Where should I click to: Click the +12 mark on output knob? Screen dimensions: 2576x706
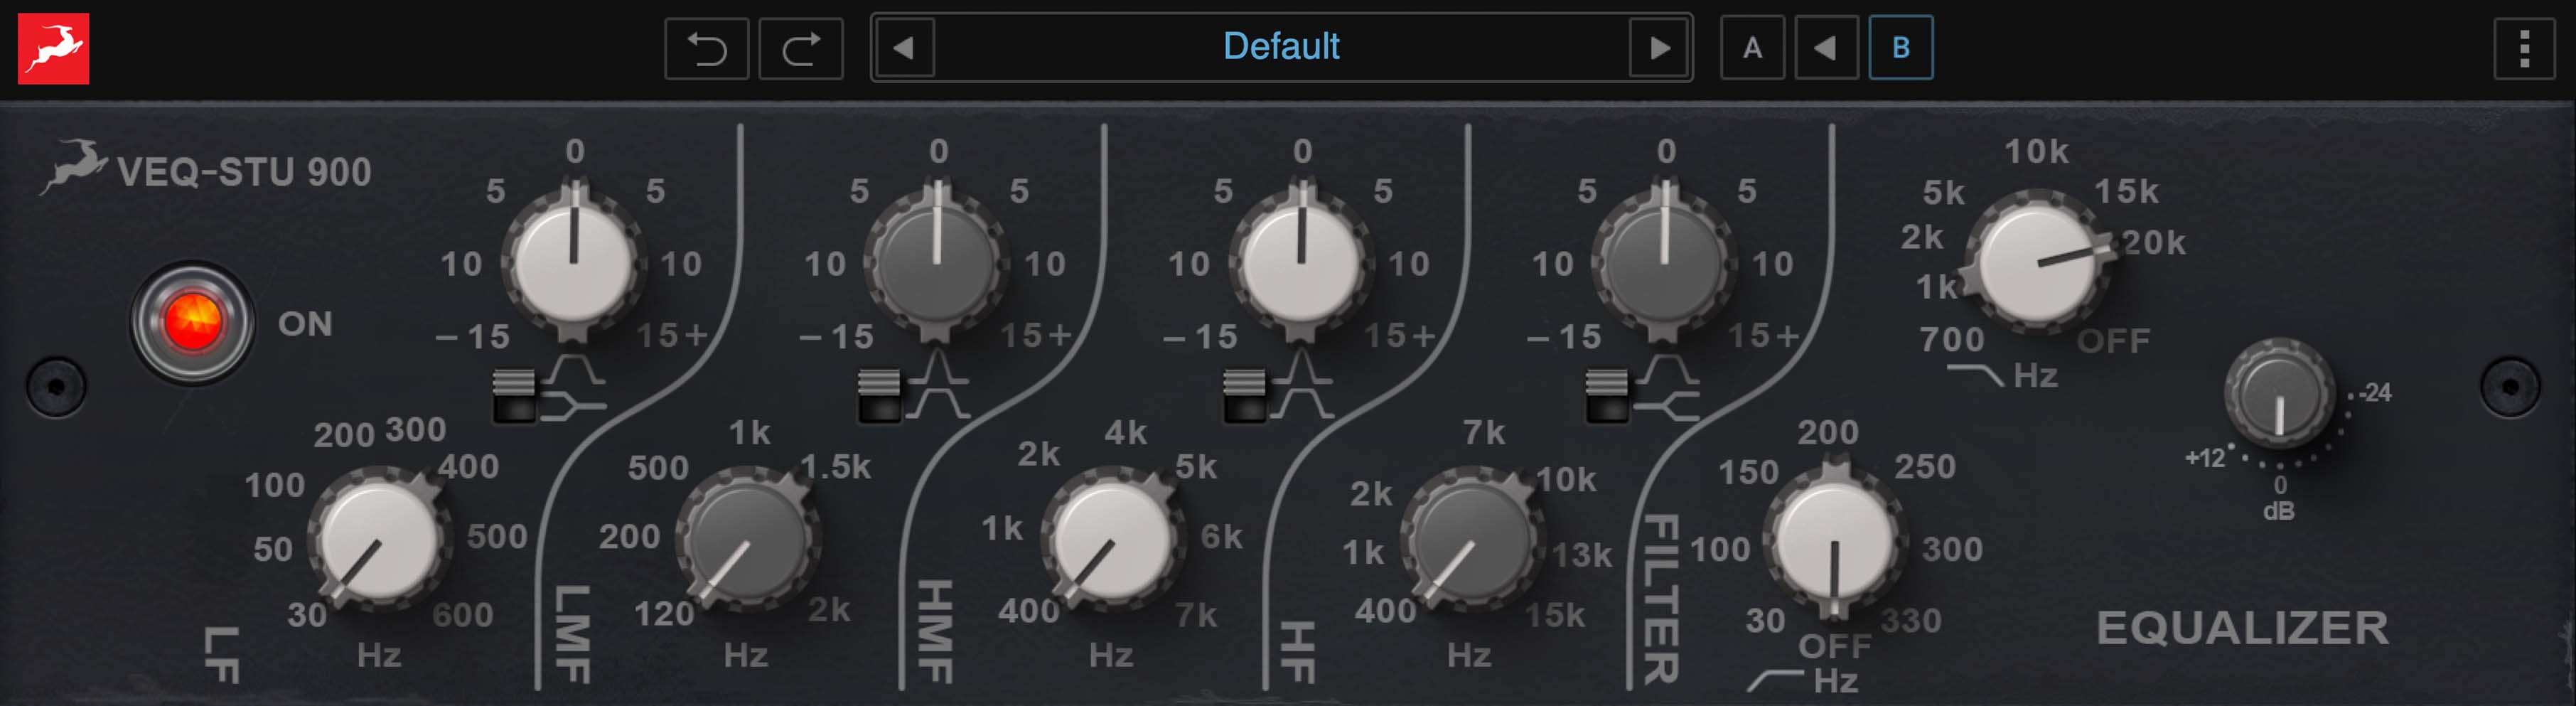tap(2205, 458)
